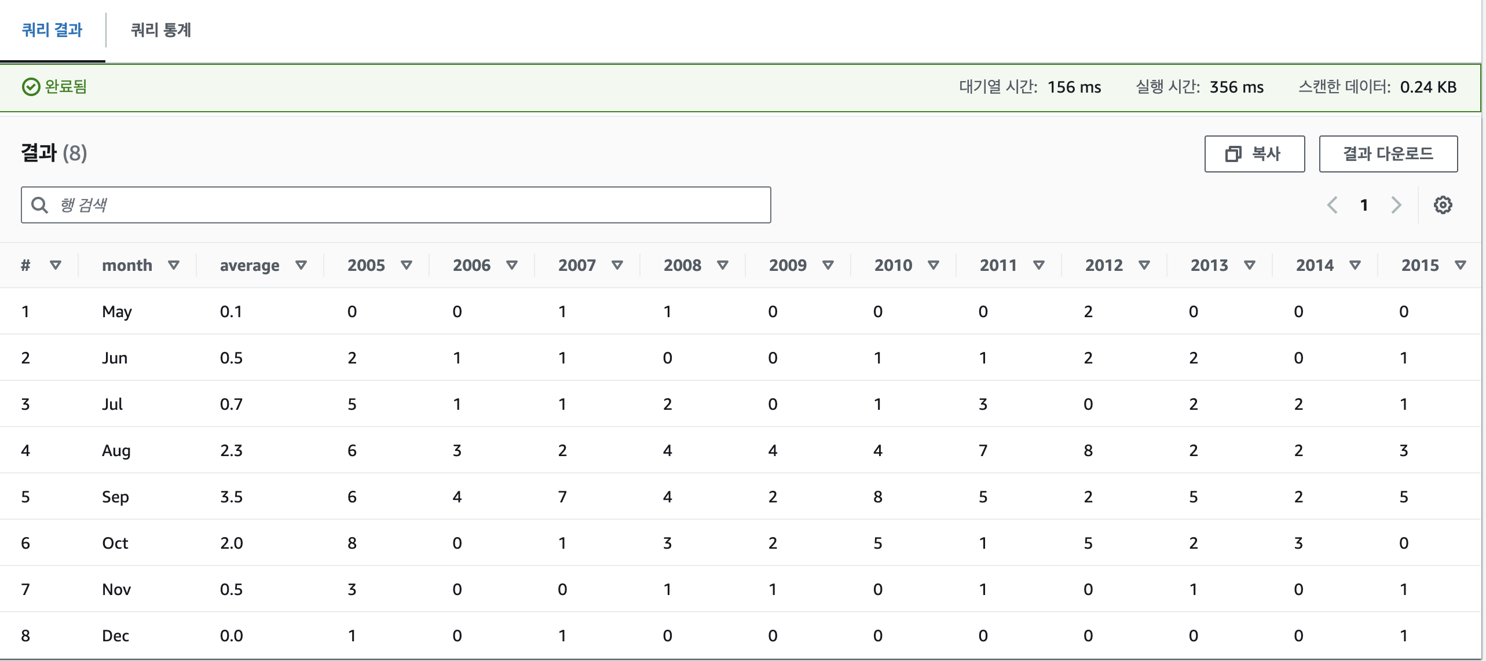Open table preferences gear icon
The image size is (1486, 661).
[1443, 205]
